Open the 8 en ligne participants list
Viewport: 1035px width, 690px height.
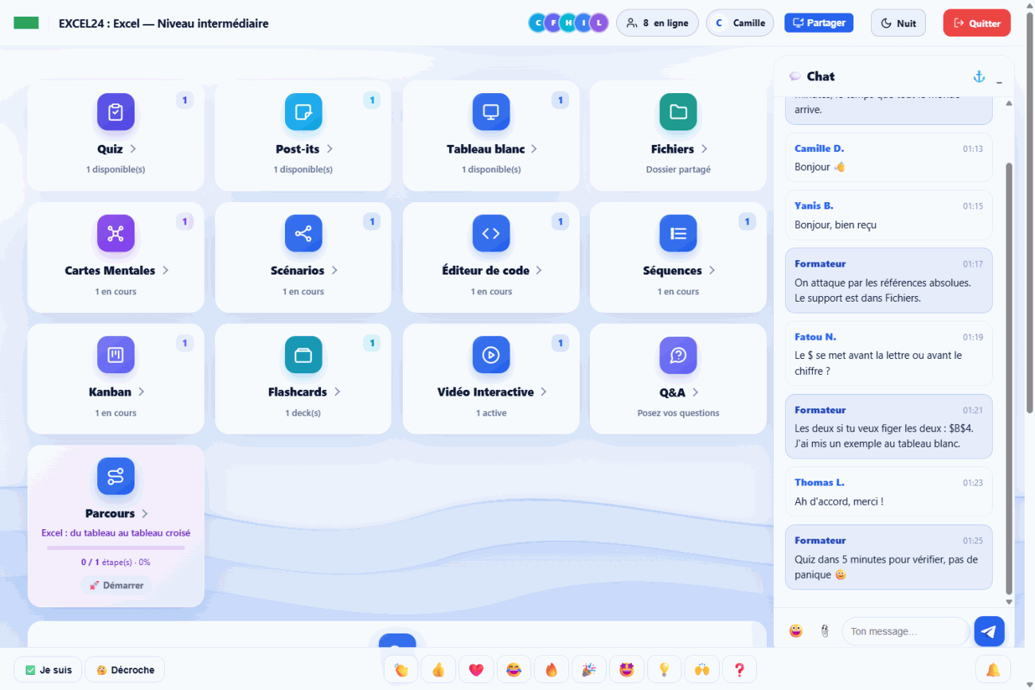[x=658, y=23]
